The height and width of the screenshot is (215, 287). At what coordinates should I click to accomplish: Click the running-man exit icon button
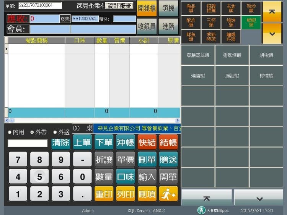[x=168, y=194]
